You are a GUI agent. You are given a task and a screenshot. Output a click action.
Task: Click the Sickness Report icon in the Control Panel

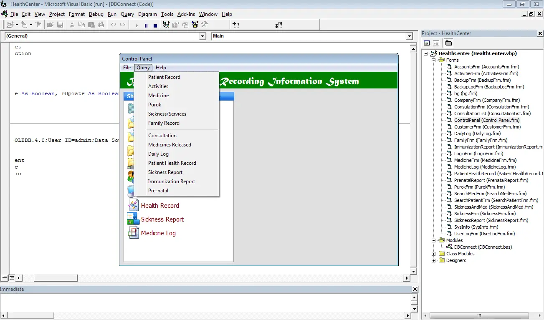(x=133, y=219)
